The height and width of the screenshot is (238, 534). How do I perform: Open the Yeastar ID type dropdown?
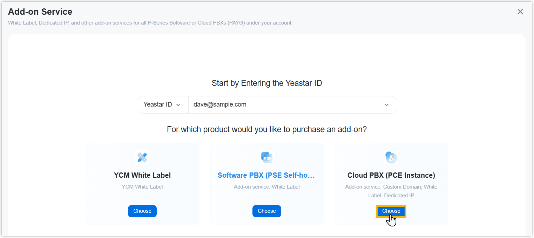163,105
